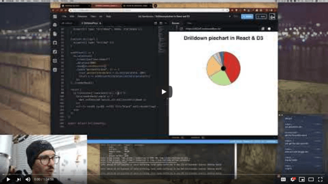
Task: Seek along the video progress bar
Action: (x=164, y=174)
